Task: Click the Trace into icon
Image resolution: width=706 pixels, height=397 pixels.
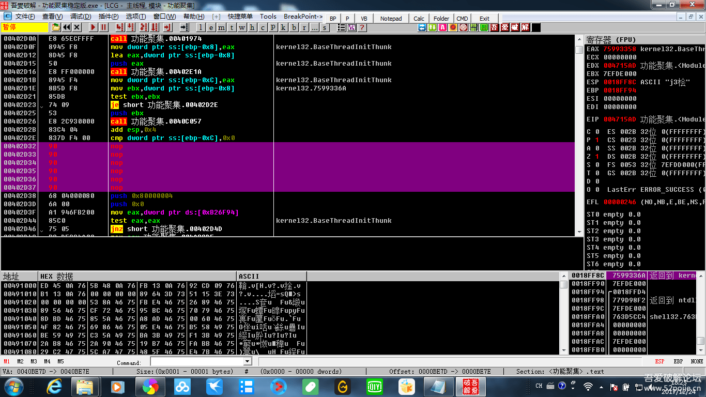Action: (144, 27)
